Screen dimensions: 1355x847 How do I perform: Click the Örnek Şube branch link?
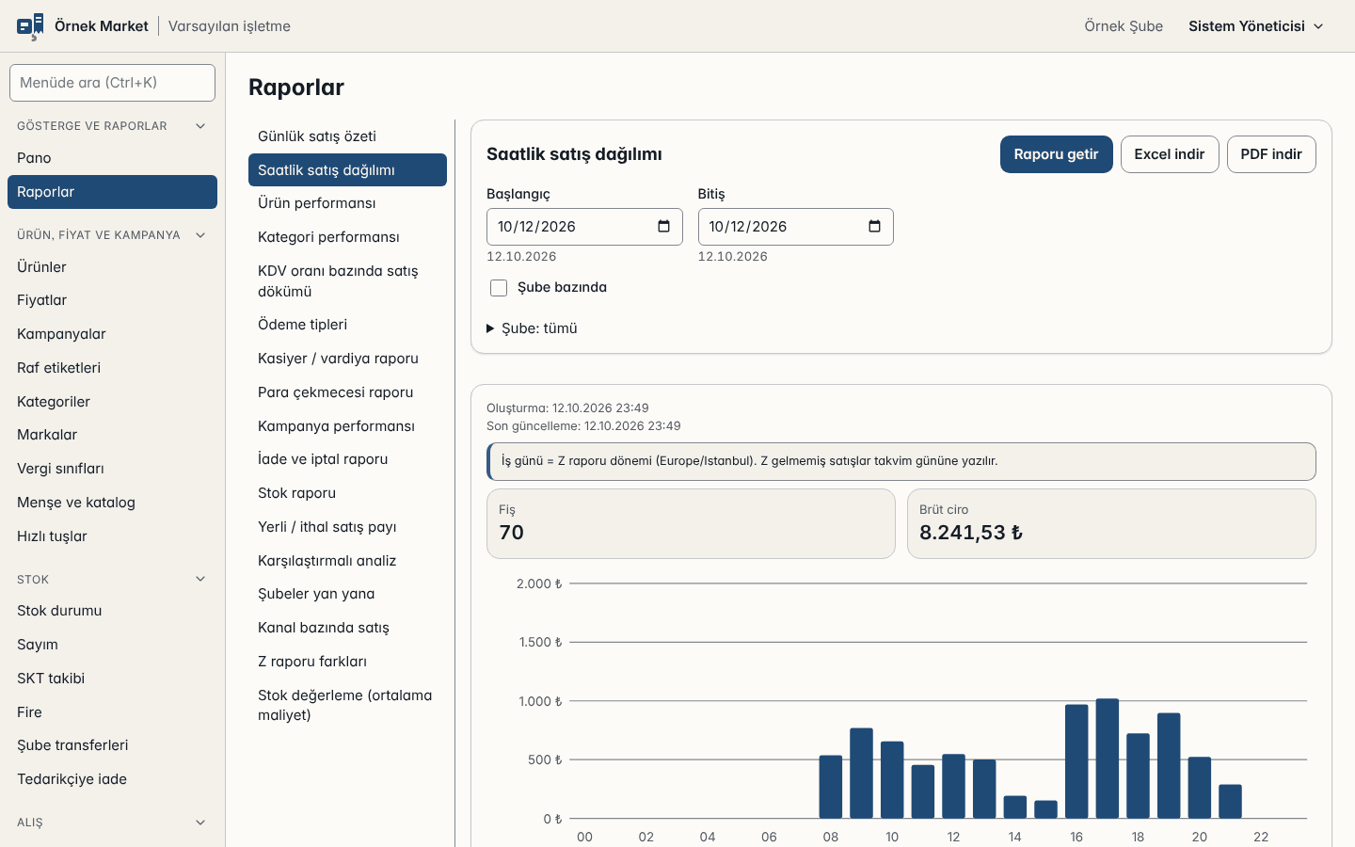[x=1124, y=26]
